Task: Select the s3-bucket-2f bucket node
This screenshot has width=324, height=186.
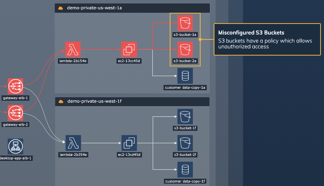Action: 185,143
